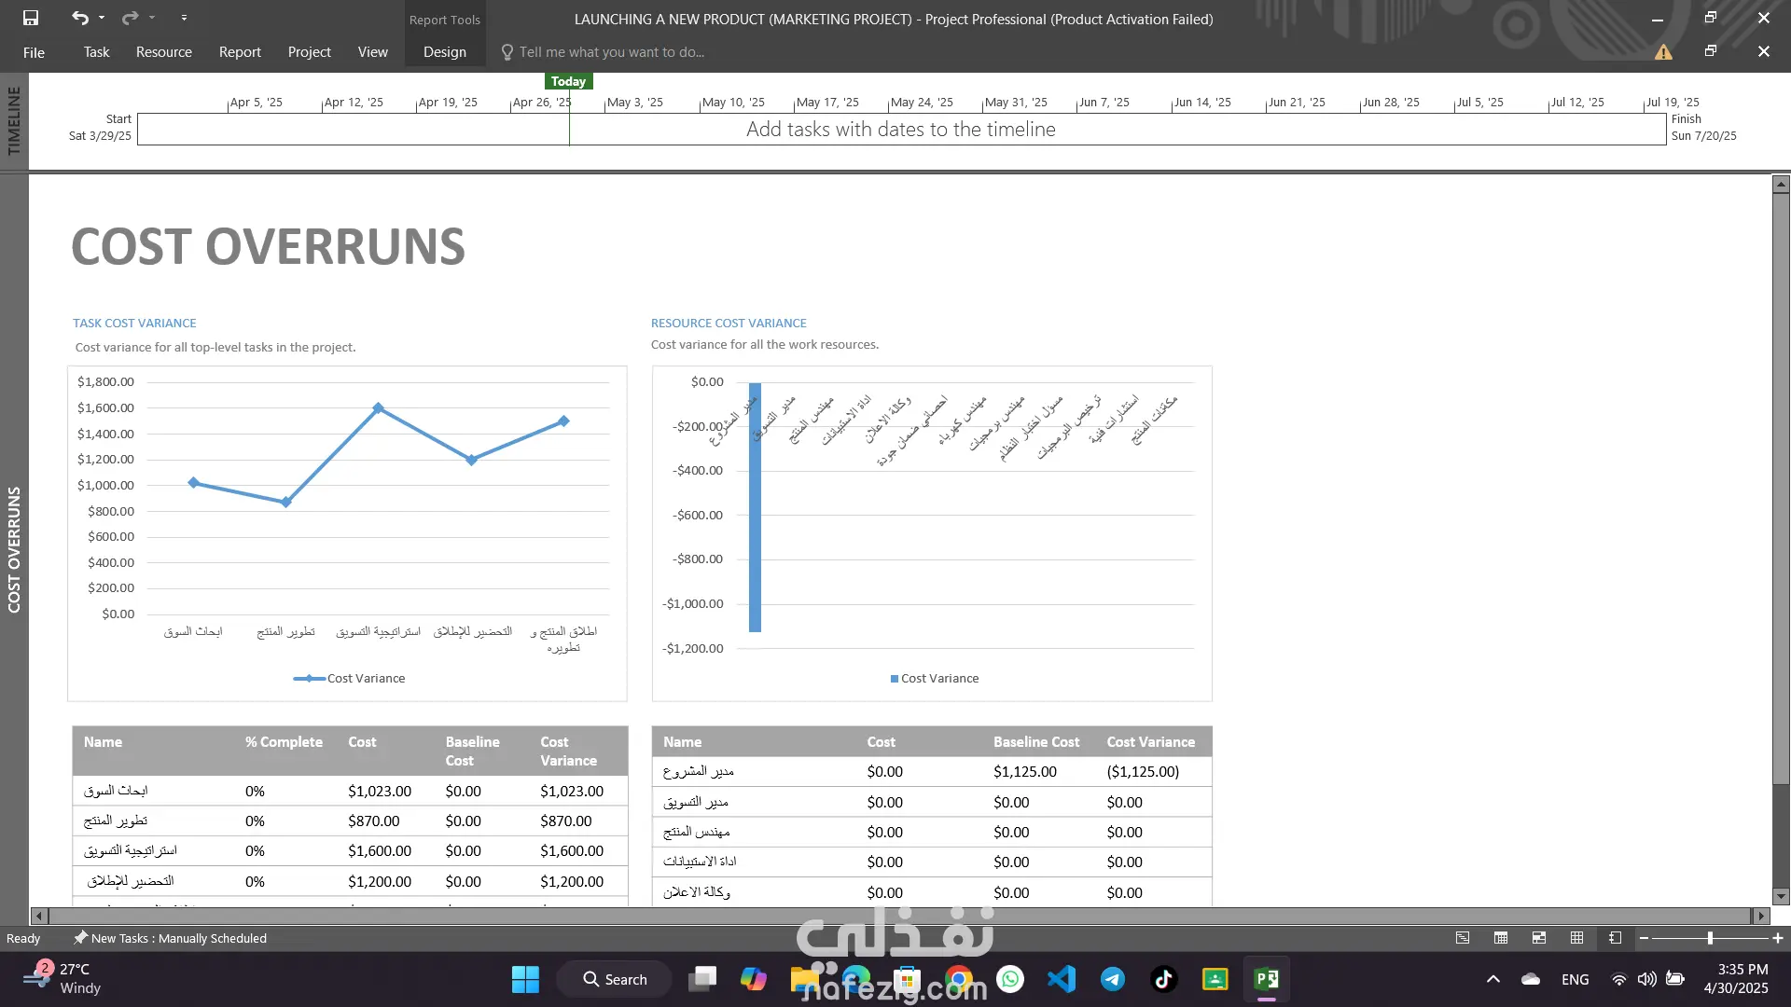Click the Tell me search field

tap(611, 52)
